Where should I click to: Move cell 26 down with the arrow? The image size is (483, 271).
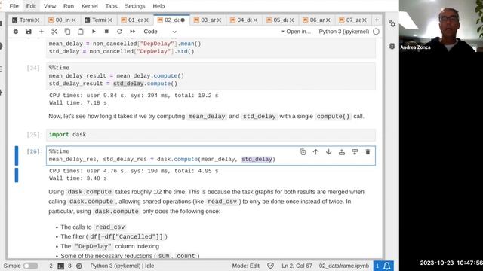pyautogui.click(x=329, y=152)
